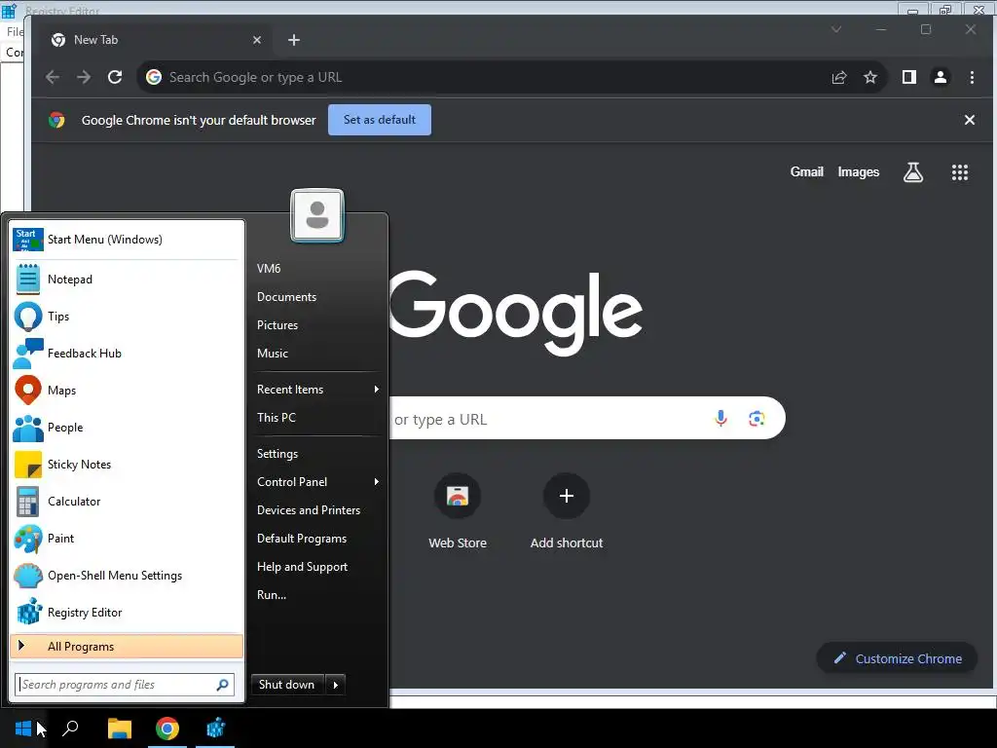The width and height of the screenshot is (997, 748).
Task: Click the user account picture in Start menu
Action: pyautogui.click(x=317, y=215)
